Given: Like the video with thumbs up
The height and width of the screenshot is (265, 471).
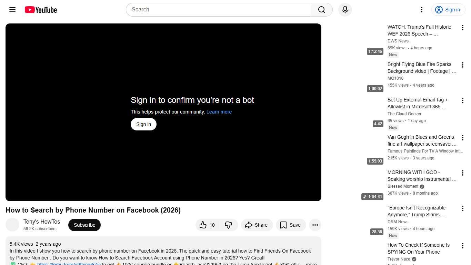Looking at the screenshot, I should coord(207,225).
